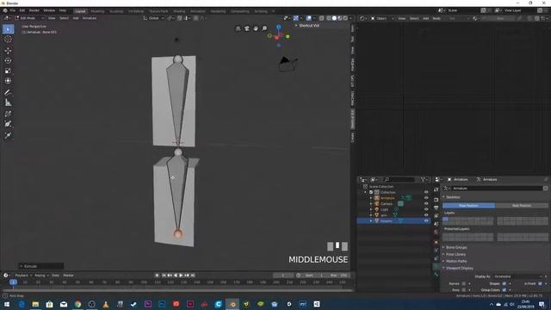Expand the Pose Library panel

[455, 254]
